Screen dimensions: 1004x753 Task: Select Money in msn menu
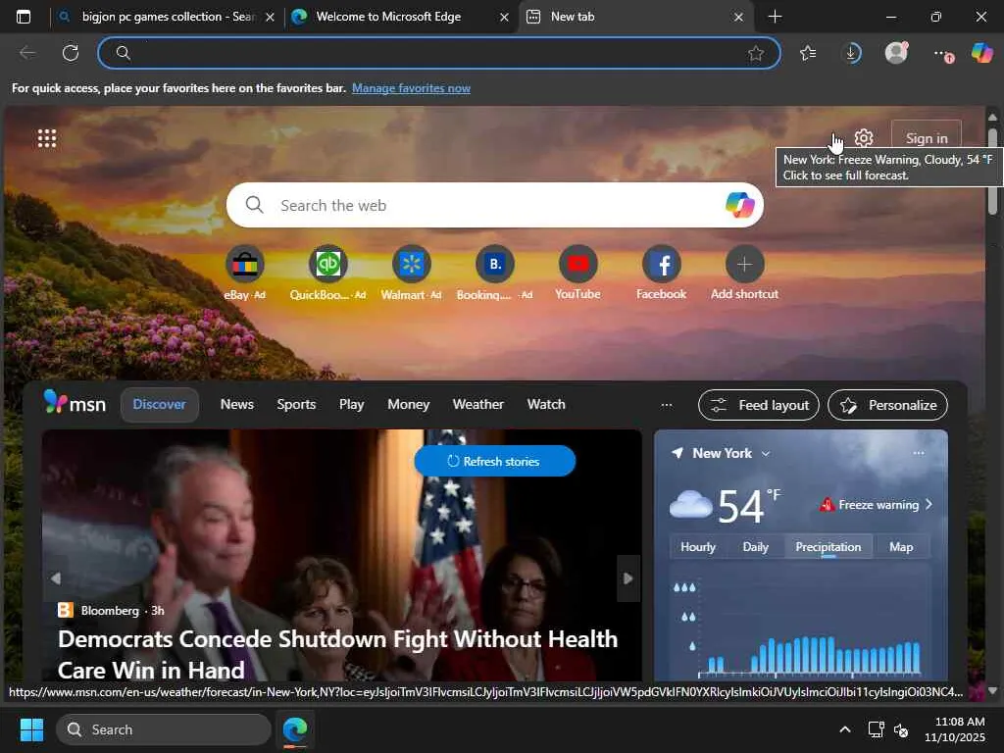408,404
